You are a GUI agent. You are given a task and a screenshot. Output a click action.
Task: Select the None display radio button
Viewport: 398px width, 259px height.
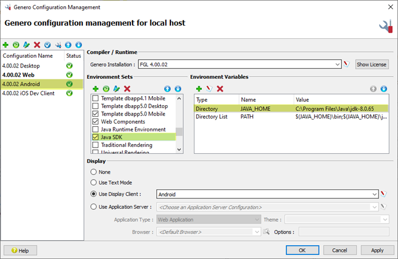coord(94,172)
